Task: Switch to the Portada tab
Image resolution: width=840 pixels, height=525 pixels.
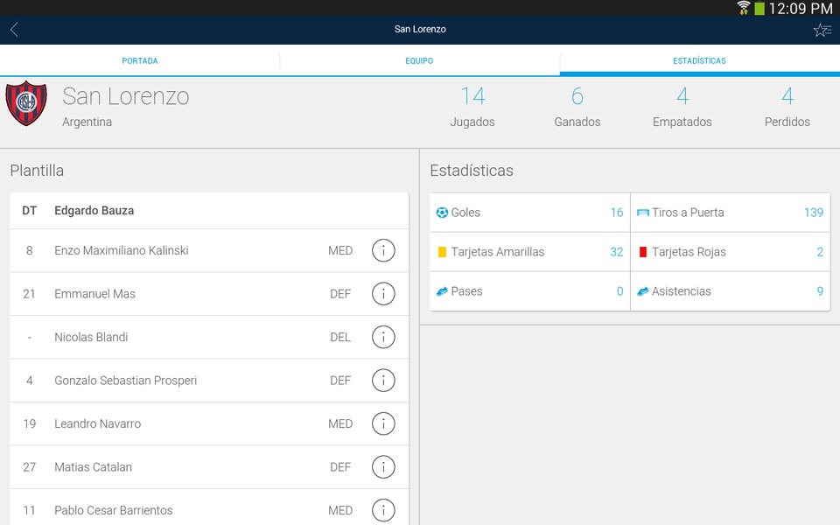Action: (140, 60)
